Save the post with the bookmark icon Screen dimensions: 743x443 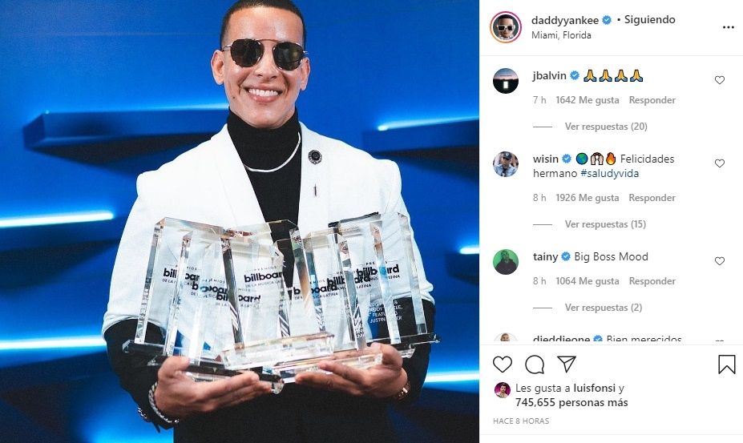726,364
